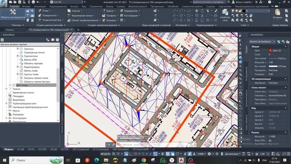Open Microsoft Edge from the taskbar
The width and height of the screenshot is (291, 164).
point(96,160)
